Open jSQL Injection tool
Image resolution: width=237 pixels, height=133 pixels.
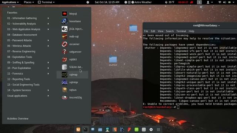(x=72, y=29)
